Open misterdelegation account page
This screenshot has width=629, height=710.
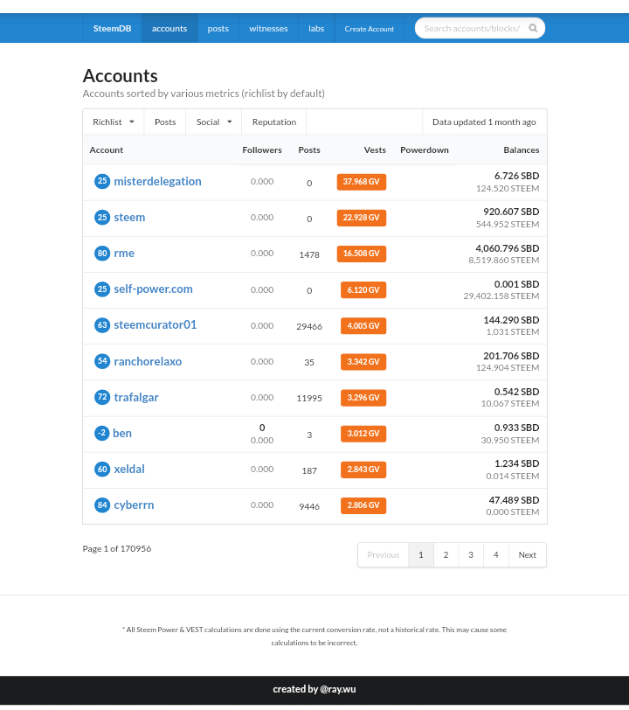tap(157, 181)
